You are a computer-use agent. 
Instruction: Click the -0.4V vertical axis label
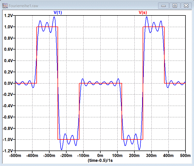(x=8, y=106)
